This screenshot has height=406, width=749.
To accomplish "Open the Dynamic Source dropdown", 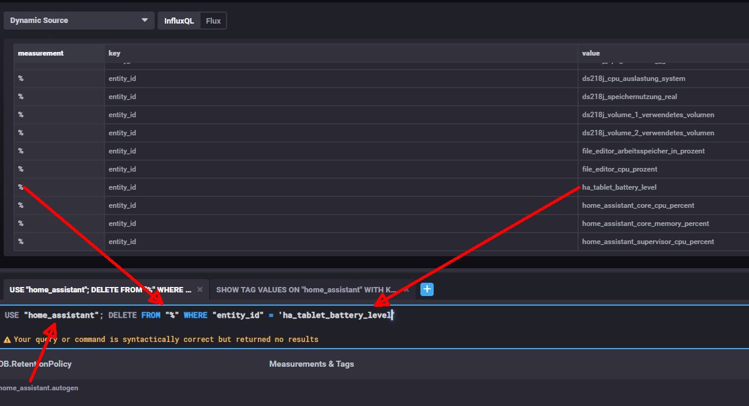I will 79,21.
